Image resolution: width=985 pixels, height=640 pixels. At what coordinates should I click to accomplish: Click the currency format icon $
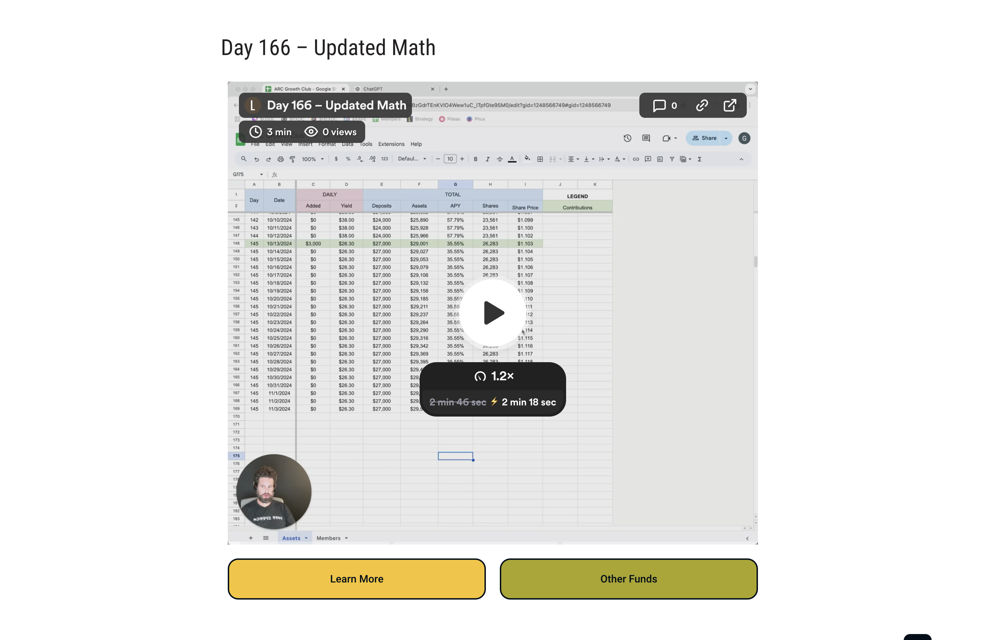336,159
